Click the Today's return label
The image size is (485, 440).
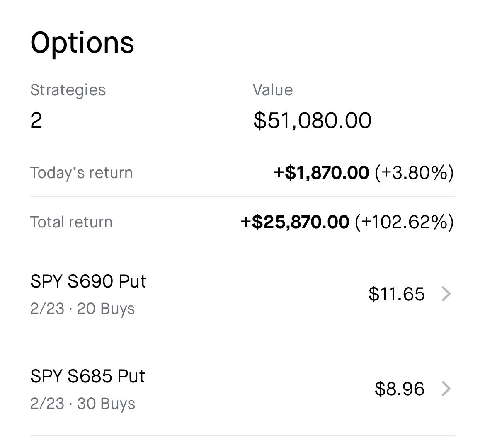click(x=81, y=173)
